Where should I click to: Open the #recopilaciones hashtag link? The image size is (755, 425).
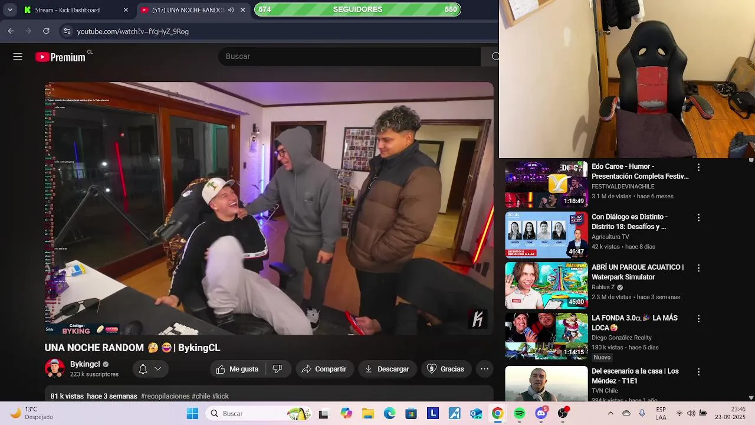tap(165, 396)
